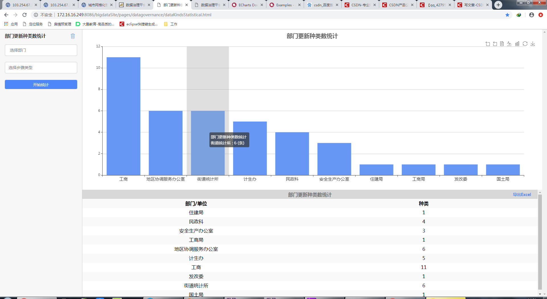547x299 pixels.
Task: Click the 导出Excel link
Action: [x=522, y=195]
